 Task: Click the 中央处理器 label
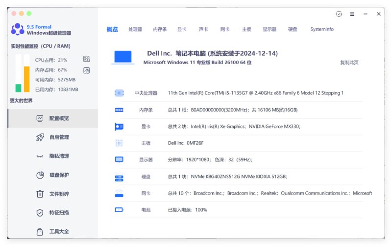tap(146, 93)
